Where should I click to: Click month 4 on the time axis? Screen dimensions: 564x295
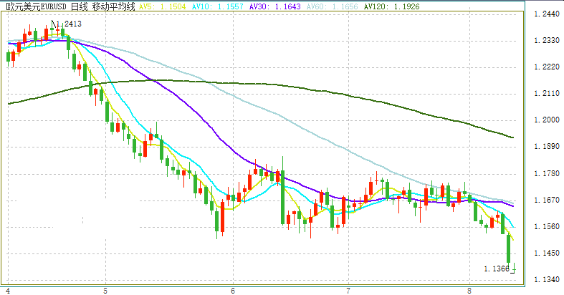[x=9, y=291]
